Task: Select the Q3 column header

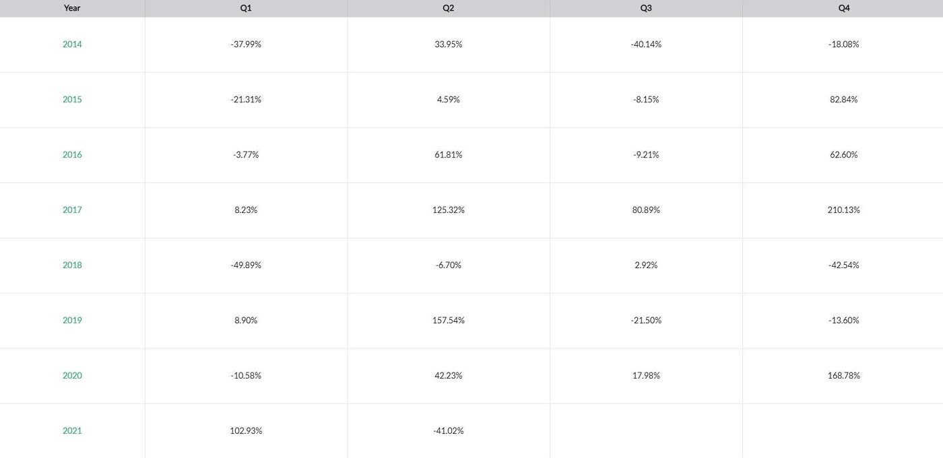Action: (x=646, y=8)
